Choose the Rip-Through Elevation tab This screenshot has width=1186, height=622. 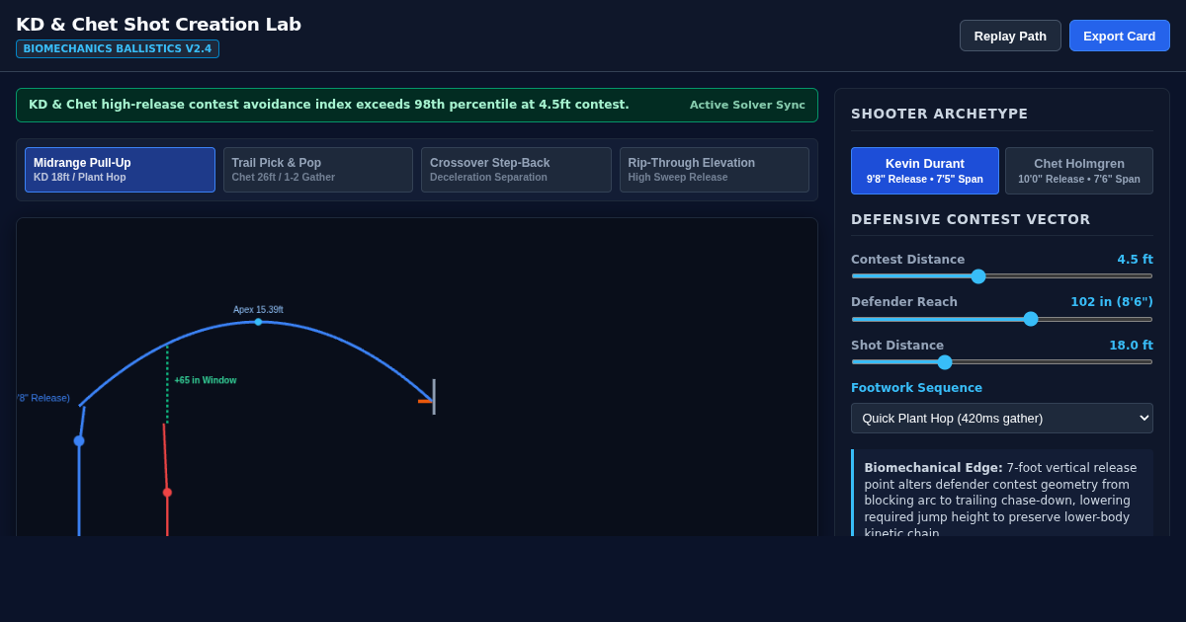pos(715,170)
